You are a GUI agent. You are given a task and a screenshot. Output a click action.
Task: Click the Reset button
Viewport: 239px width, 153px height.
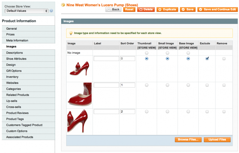pos(129,10)
